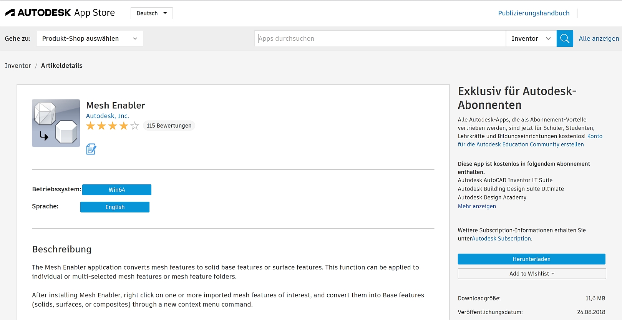This screenshot has width=622, height=320.
Task: Click the magnifying glass search button
Action: click(x=565, y=38)
